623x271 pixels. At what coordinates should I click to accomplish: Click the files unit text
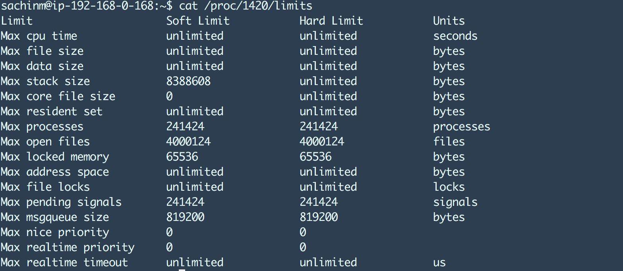(x=449, y=141)
